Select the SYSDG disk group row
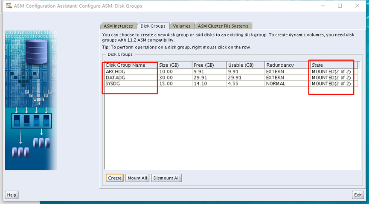This screenshot has height=204, width=369. [231, 84]
